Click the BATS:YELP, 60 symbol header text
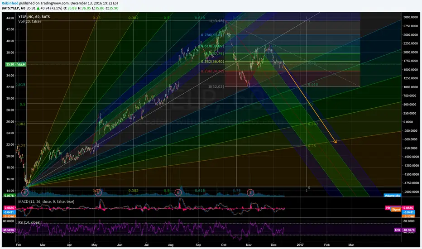Viewport: 422px width, 249px height. click(14, 8)
